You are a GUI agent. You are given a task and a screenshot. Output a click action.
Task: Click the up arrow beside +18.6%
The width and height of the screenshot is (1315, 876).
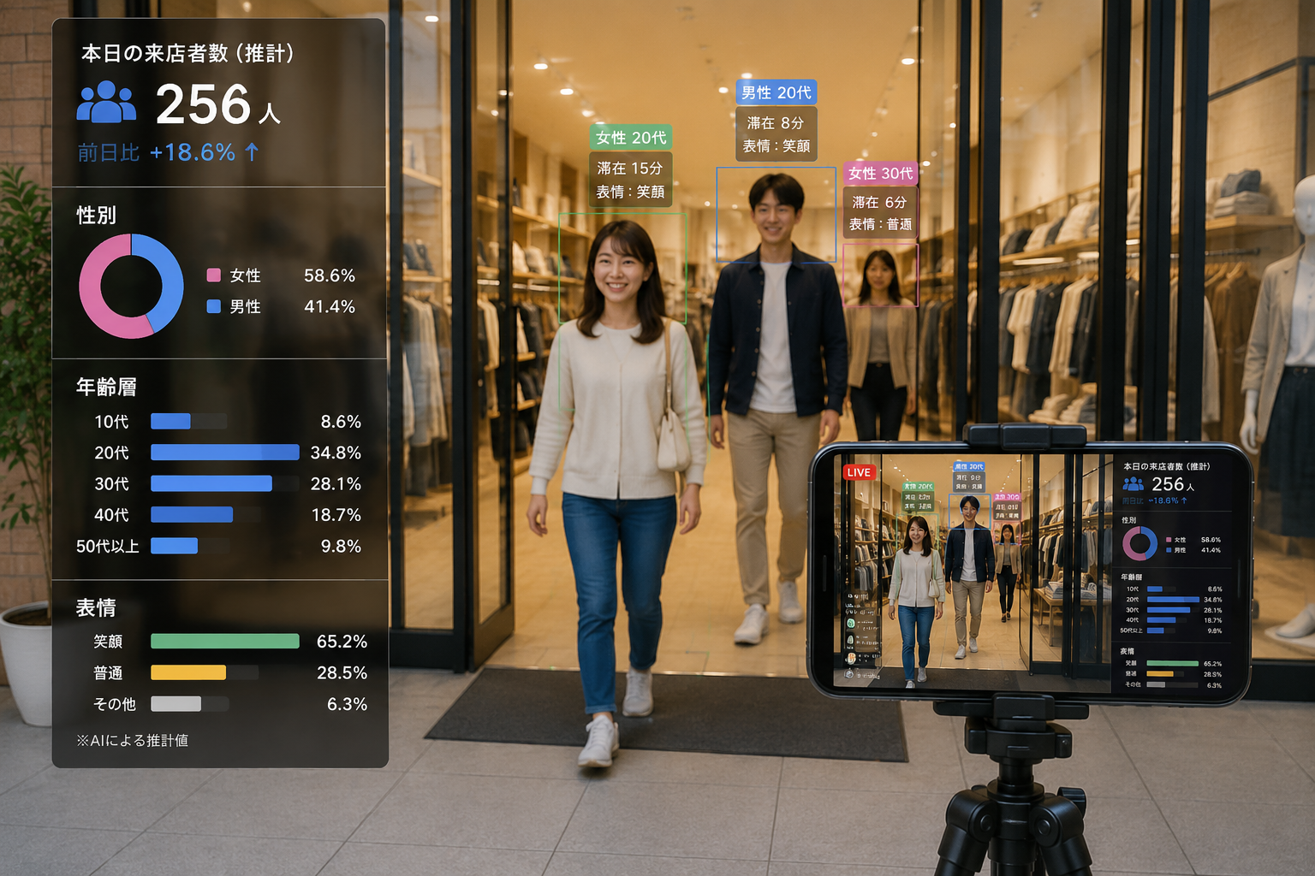click(x=252, y=152)
